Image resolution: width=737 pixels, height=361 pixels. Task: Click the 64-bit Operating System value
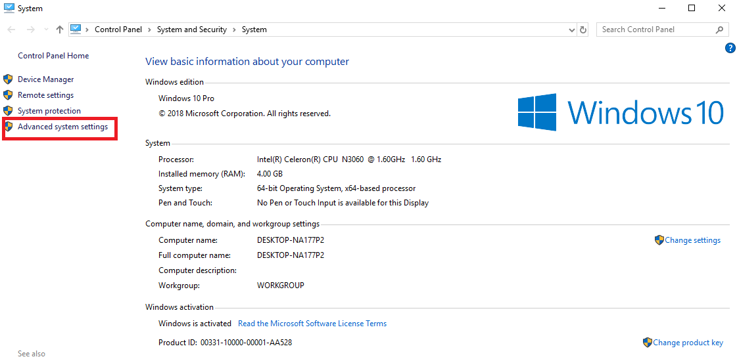tap(336, 188)
